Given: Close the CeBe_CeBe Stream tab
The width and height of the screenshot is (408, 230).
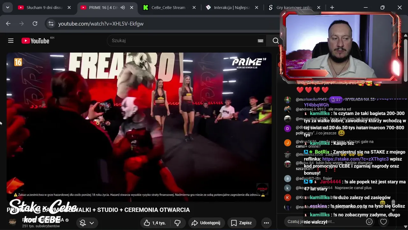Looking at the screenshot, I should [193, 7].
